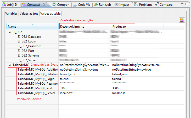Select the TalendAMC_MySQL_Port variable row
This screenshot has height=118, width=191.
37,88
